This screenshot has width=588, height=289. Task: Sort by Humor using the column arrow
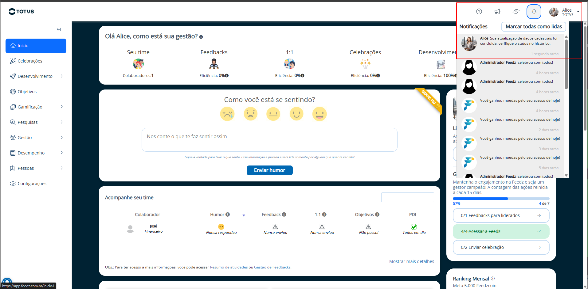click(x=244, y=215)
